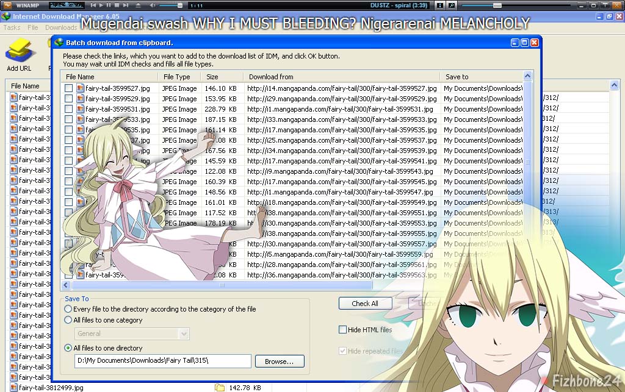The image size is (625, 392).
Task: Sort dialog list by File Name column
Action: point(110,77)
